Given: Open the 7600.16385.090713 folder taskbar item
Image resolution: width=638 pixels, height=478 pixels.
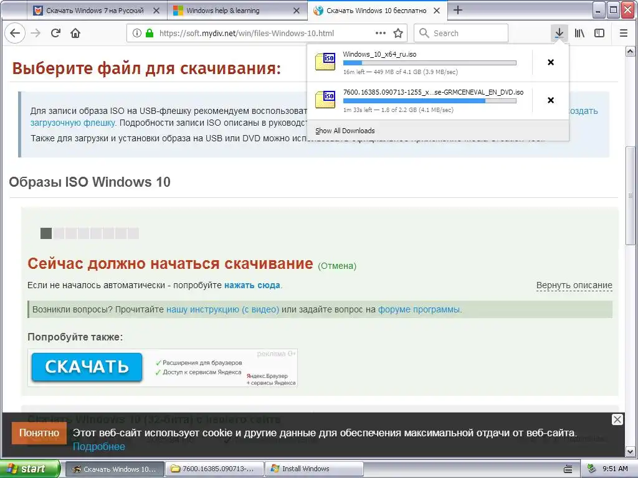Looking at the screenshot, I should tap(215, 469).
